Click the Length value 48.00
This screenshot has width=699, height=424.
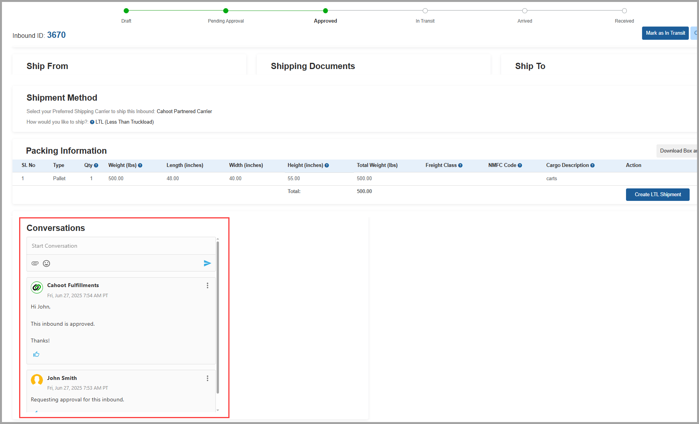pyautogui.click(x=173, y=179)
